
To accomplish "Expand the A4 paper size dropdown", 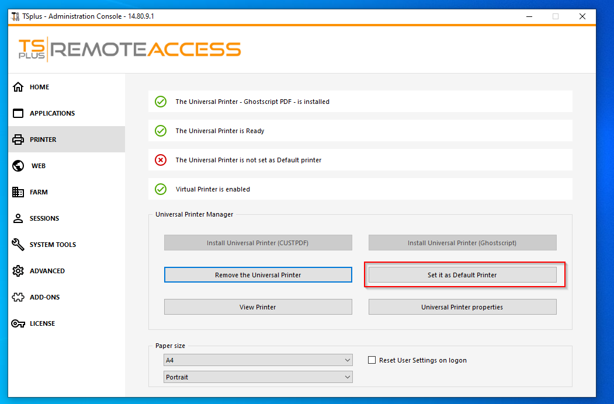I will pos(258,360).
